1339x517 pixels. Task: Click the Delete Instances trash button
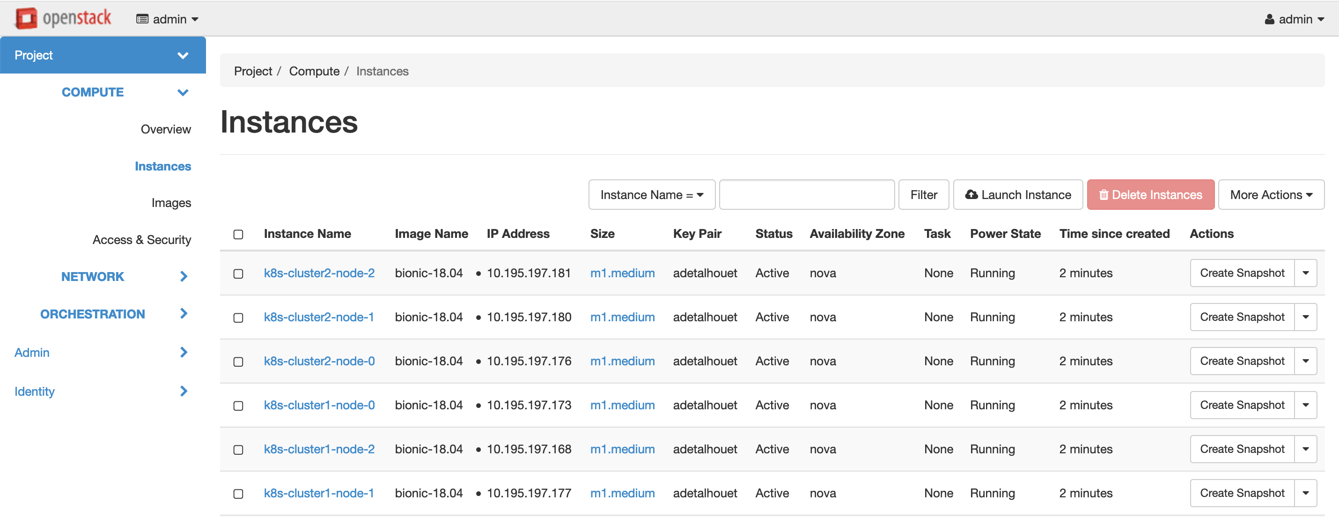click(1150, 194)
